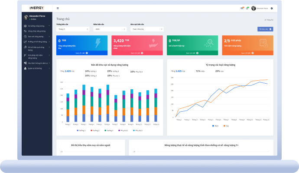This screenshot has height=173, width=299.
Task: Open the notifications bell icon
Action: pos(247,8)
